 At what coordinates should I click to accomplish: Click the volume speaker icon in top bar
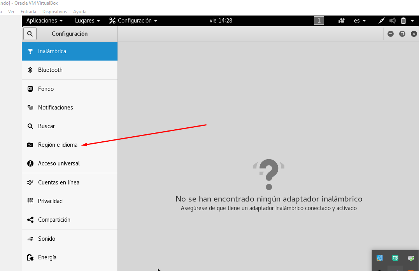click(x=392, y=21)
